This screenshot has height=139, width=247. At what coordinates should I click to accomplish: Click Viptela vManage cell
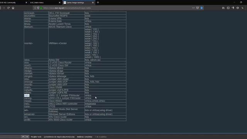click(x=66, y=76)
